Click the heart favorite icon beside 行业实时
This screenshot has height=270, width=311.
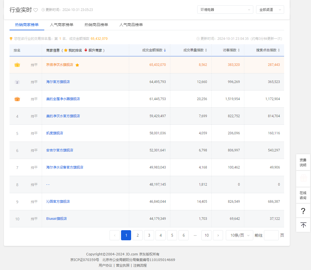point(36,10)
